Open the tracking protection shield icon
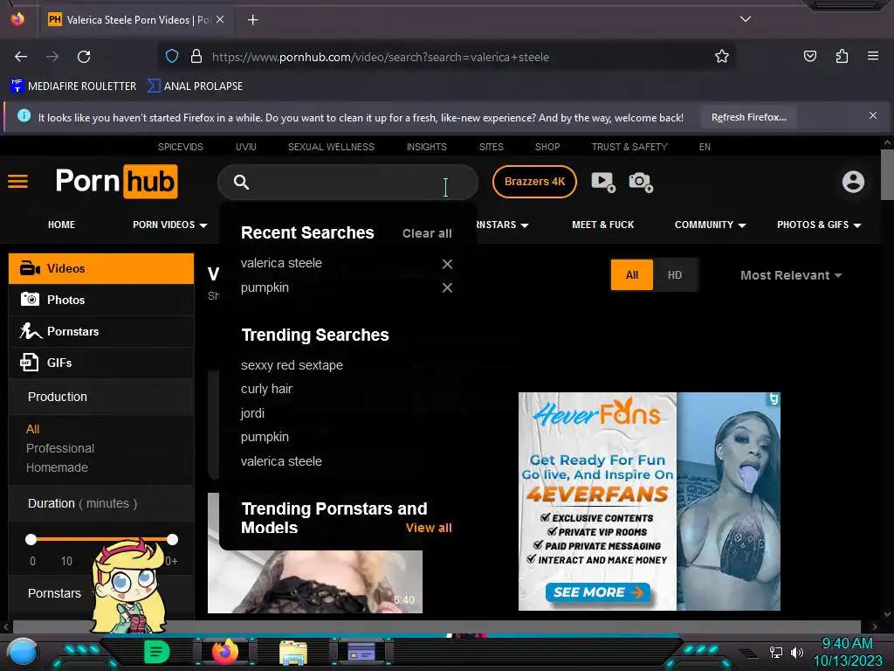This screenshot has height=671, width=894. coord(172,57)
